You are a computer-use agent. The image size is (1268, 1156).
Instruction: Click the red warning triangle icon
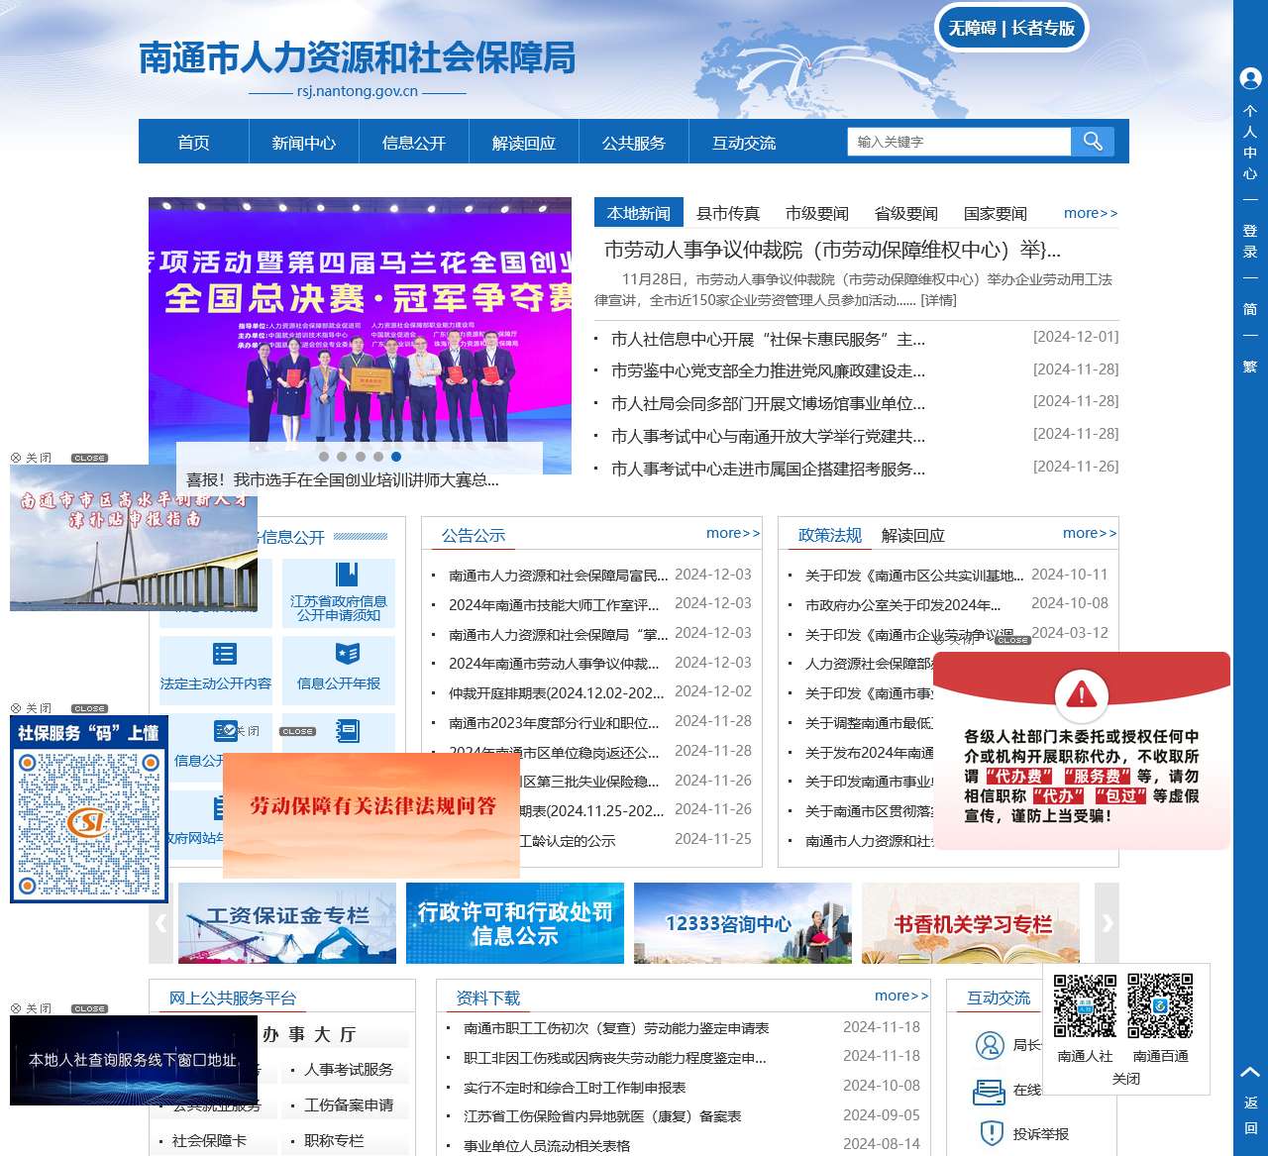point(1082,693)
